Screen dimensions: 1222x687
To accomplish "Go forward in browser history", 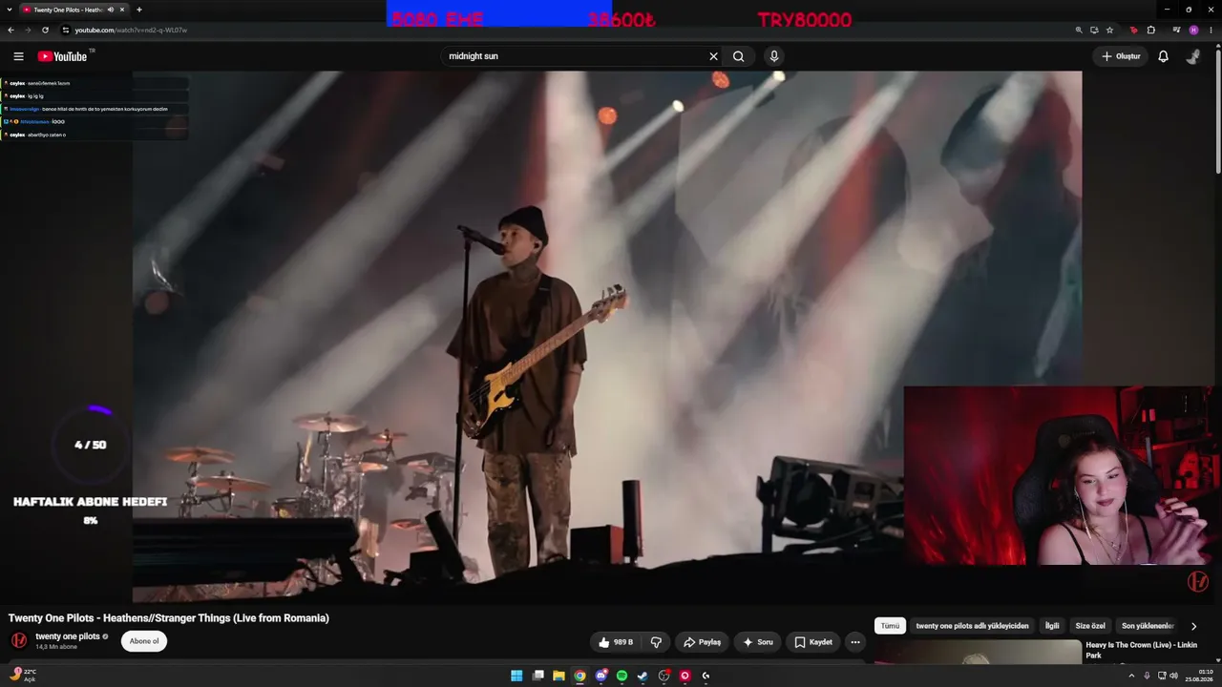I will pyautogui.click(x=28, y=30).
